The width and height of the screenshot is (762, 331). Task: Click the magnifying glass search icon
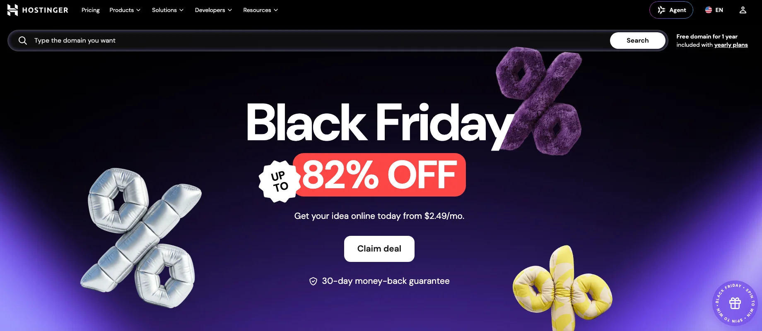(x=23, y=41)
